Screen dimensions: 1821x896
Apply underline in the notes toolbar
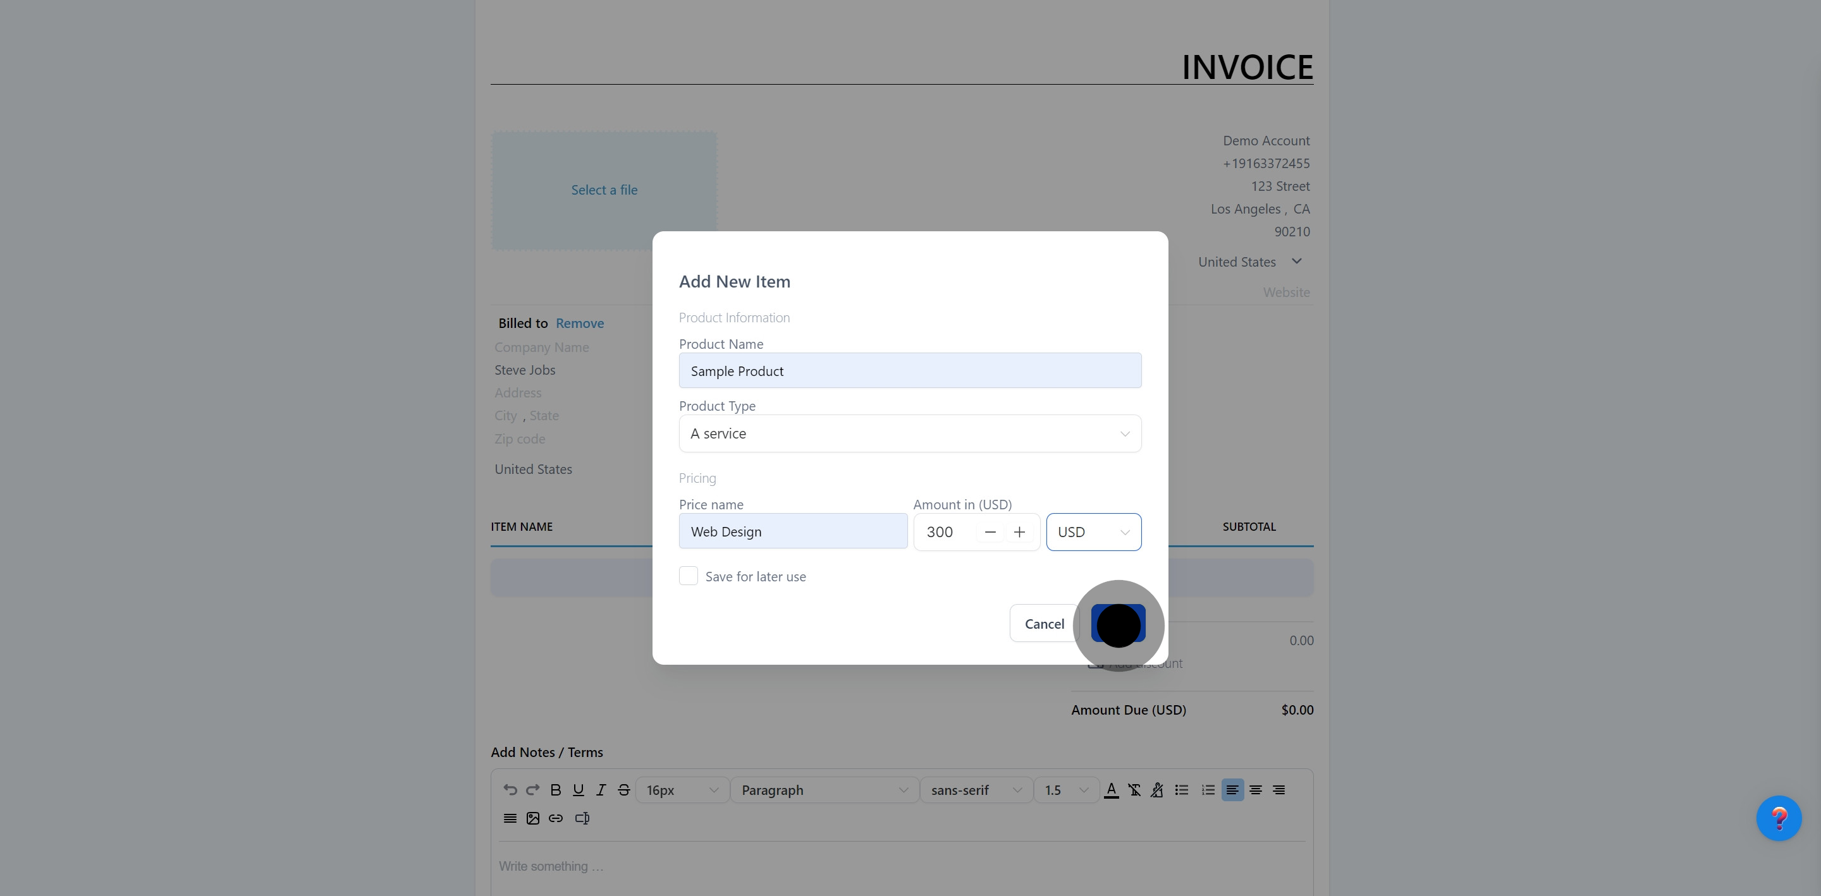(579, 790)
